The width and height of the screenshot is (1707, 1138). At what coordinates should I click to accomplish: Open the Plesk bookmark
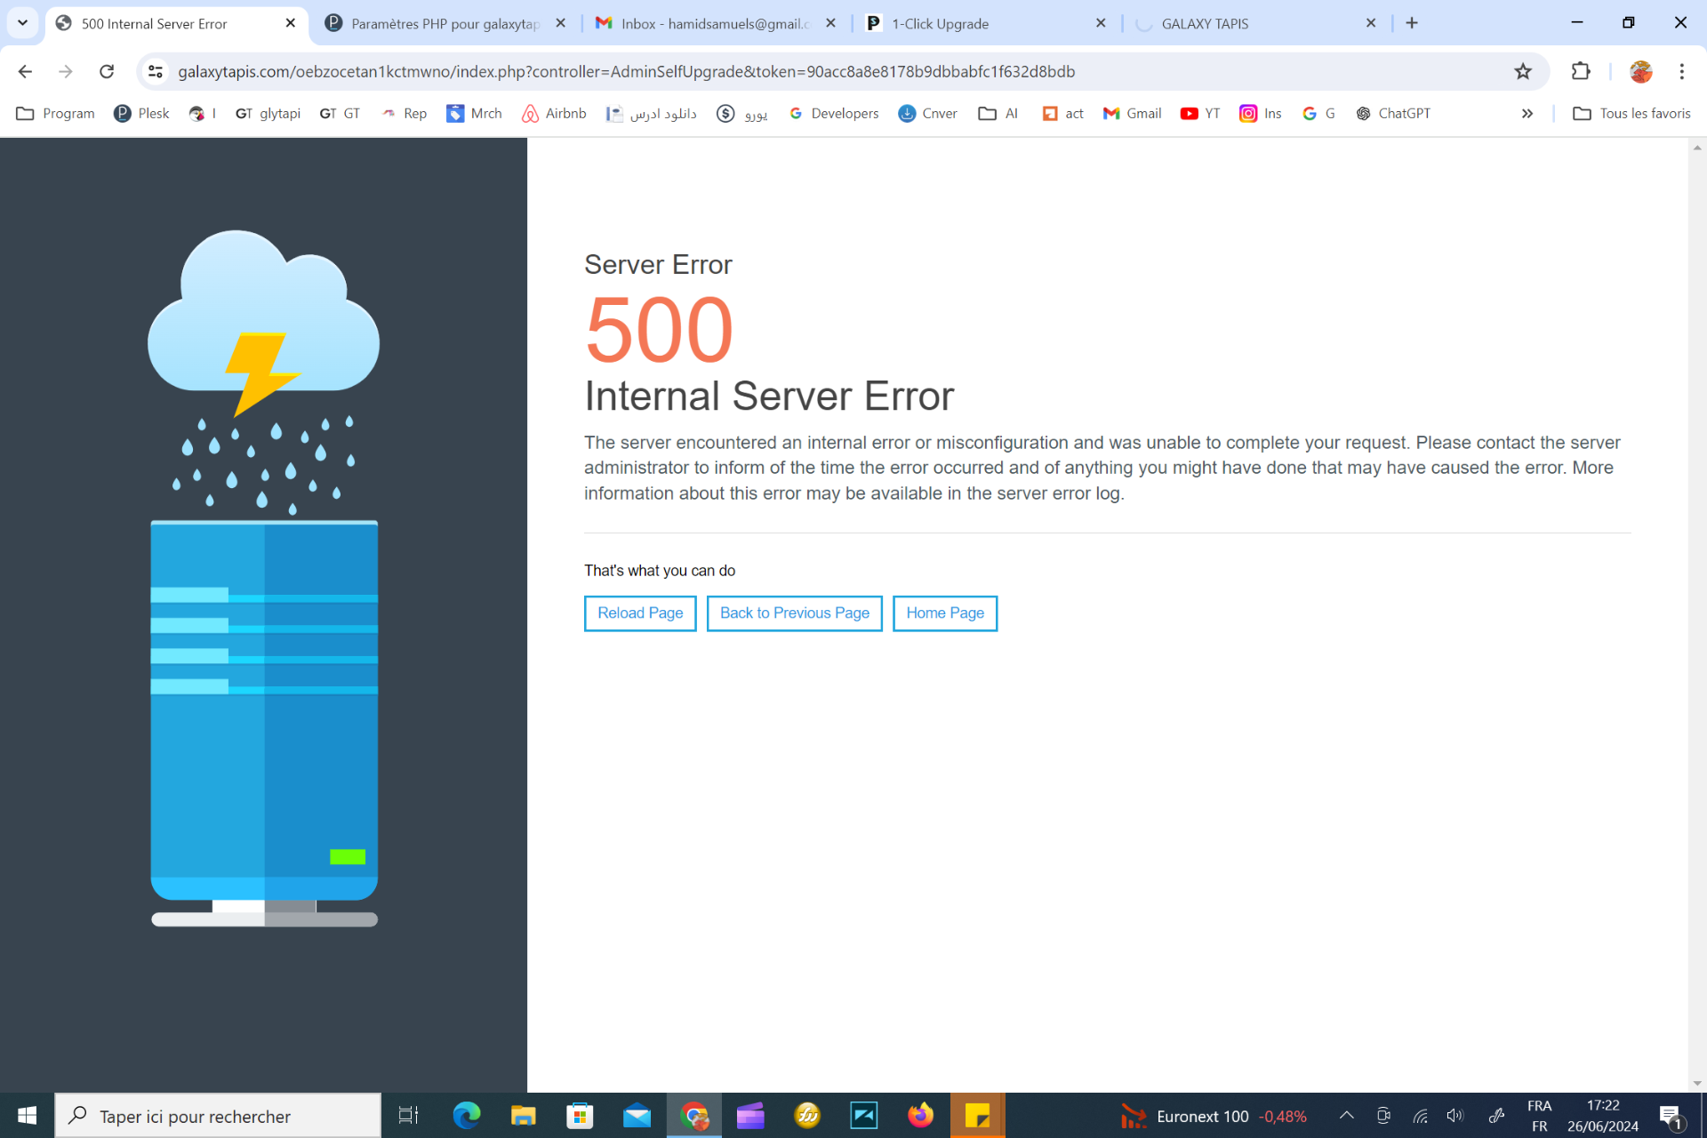point(141,113)
